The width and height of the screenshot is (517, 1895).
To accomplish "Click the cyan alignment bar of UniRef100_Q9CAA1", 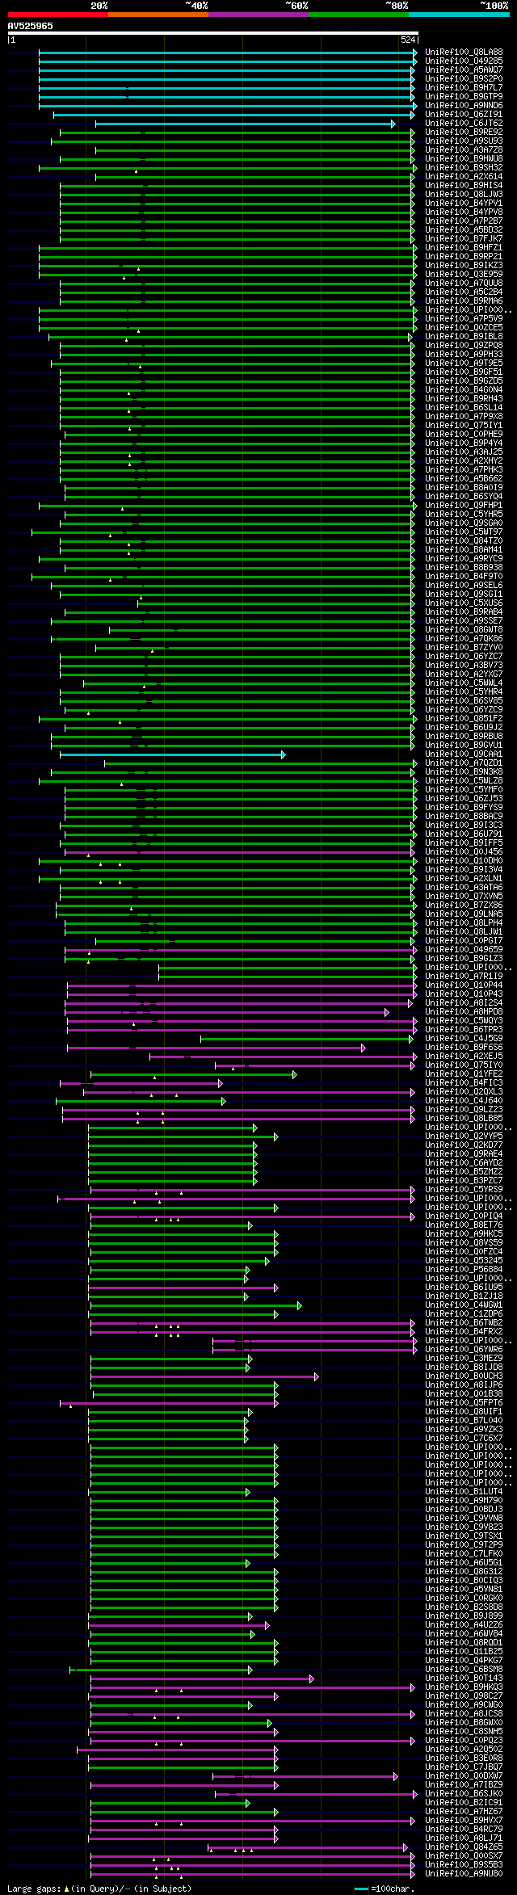I will (172, 754).
